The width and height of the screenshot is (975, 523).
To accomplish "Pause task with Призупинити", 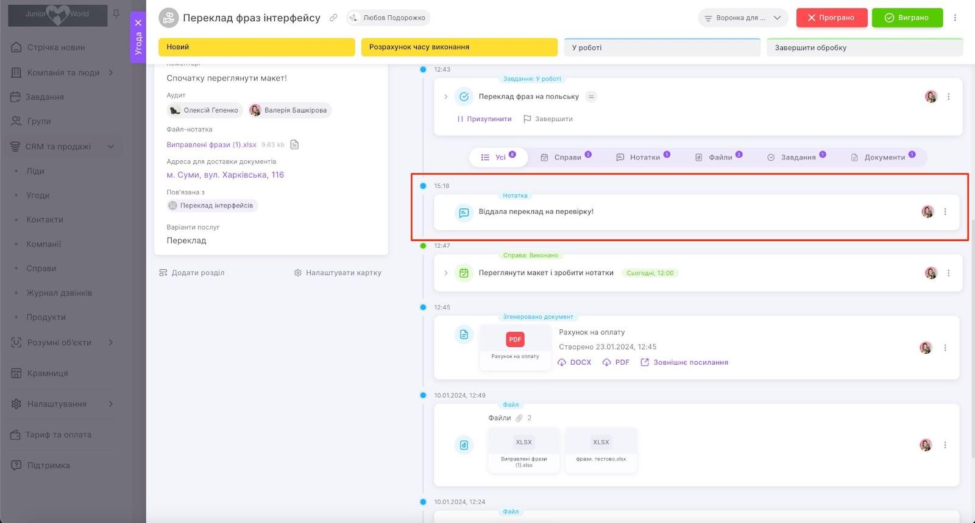I will click(484, 119).
